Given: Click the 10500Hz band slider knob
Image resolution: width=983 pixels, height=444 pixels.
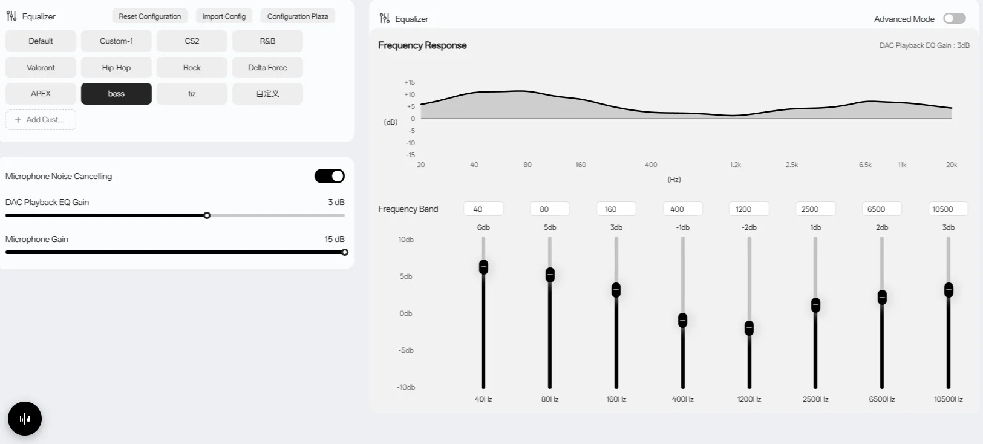Looking at the screenshot, I should (x=949, y=290).
